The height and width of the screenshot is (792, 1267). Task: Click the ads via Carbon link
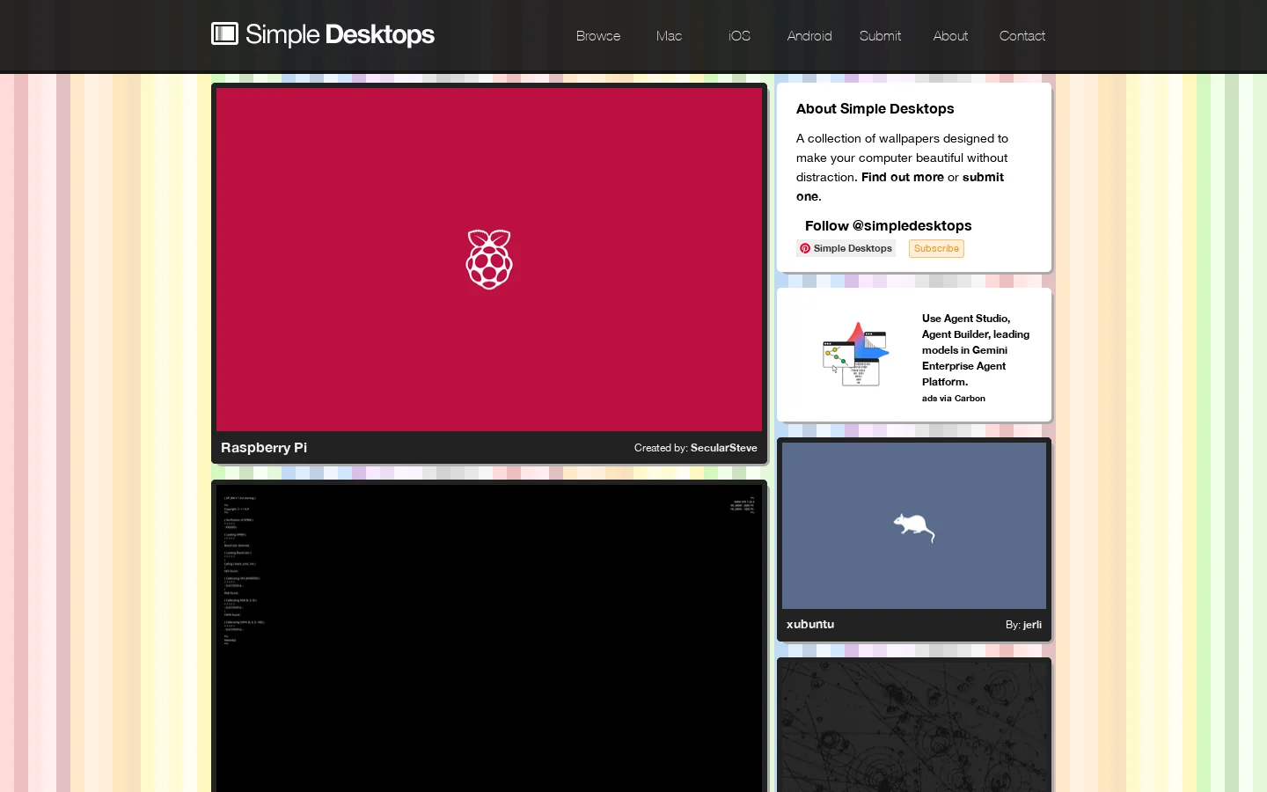tap(954, 399)
